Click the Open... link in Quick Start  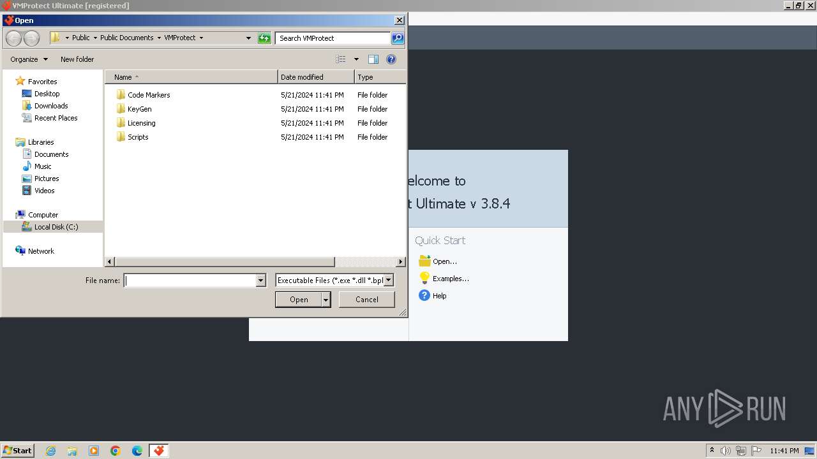[445, 261]
